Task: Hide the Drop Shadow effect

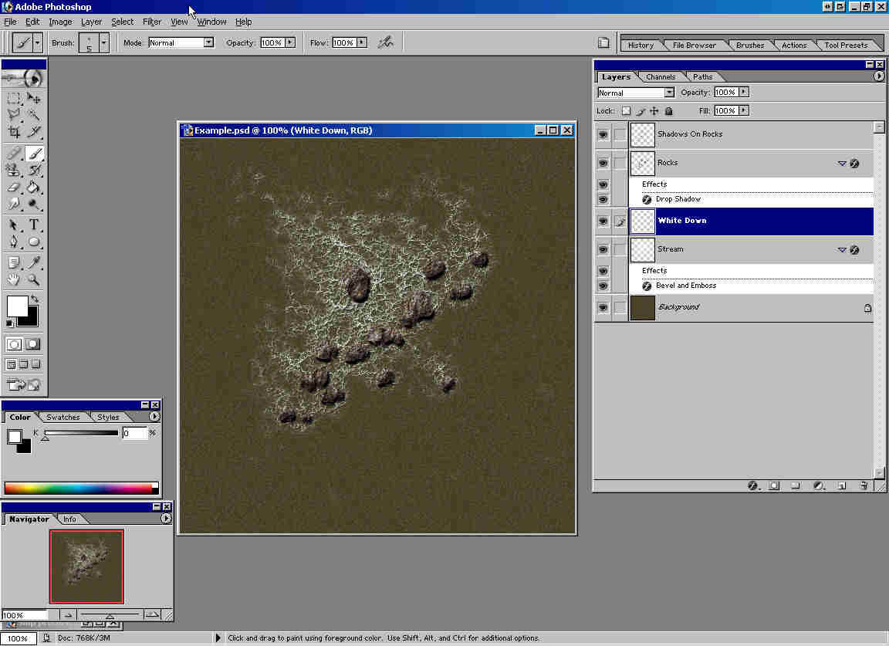Action: (x=603, y=199)
